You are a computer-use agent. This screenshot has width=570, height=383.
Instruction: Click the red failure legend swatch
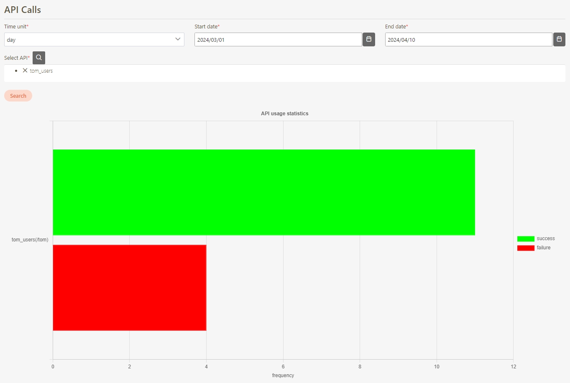coord(526,248)
